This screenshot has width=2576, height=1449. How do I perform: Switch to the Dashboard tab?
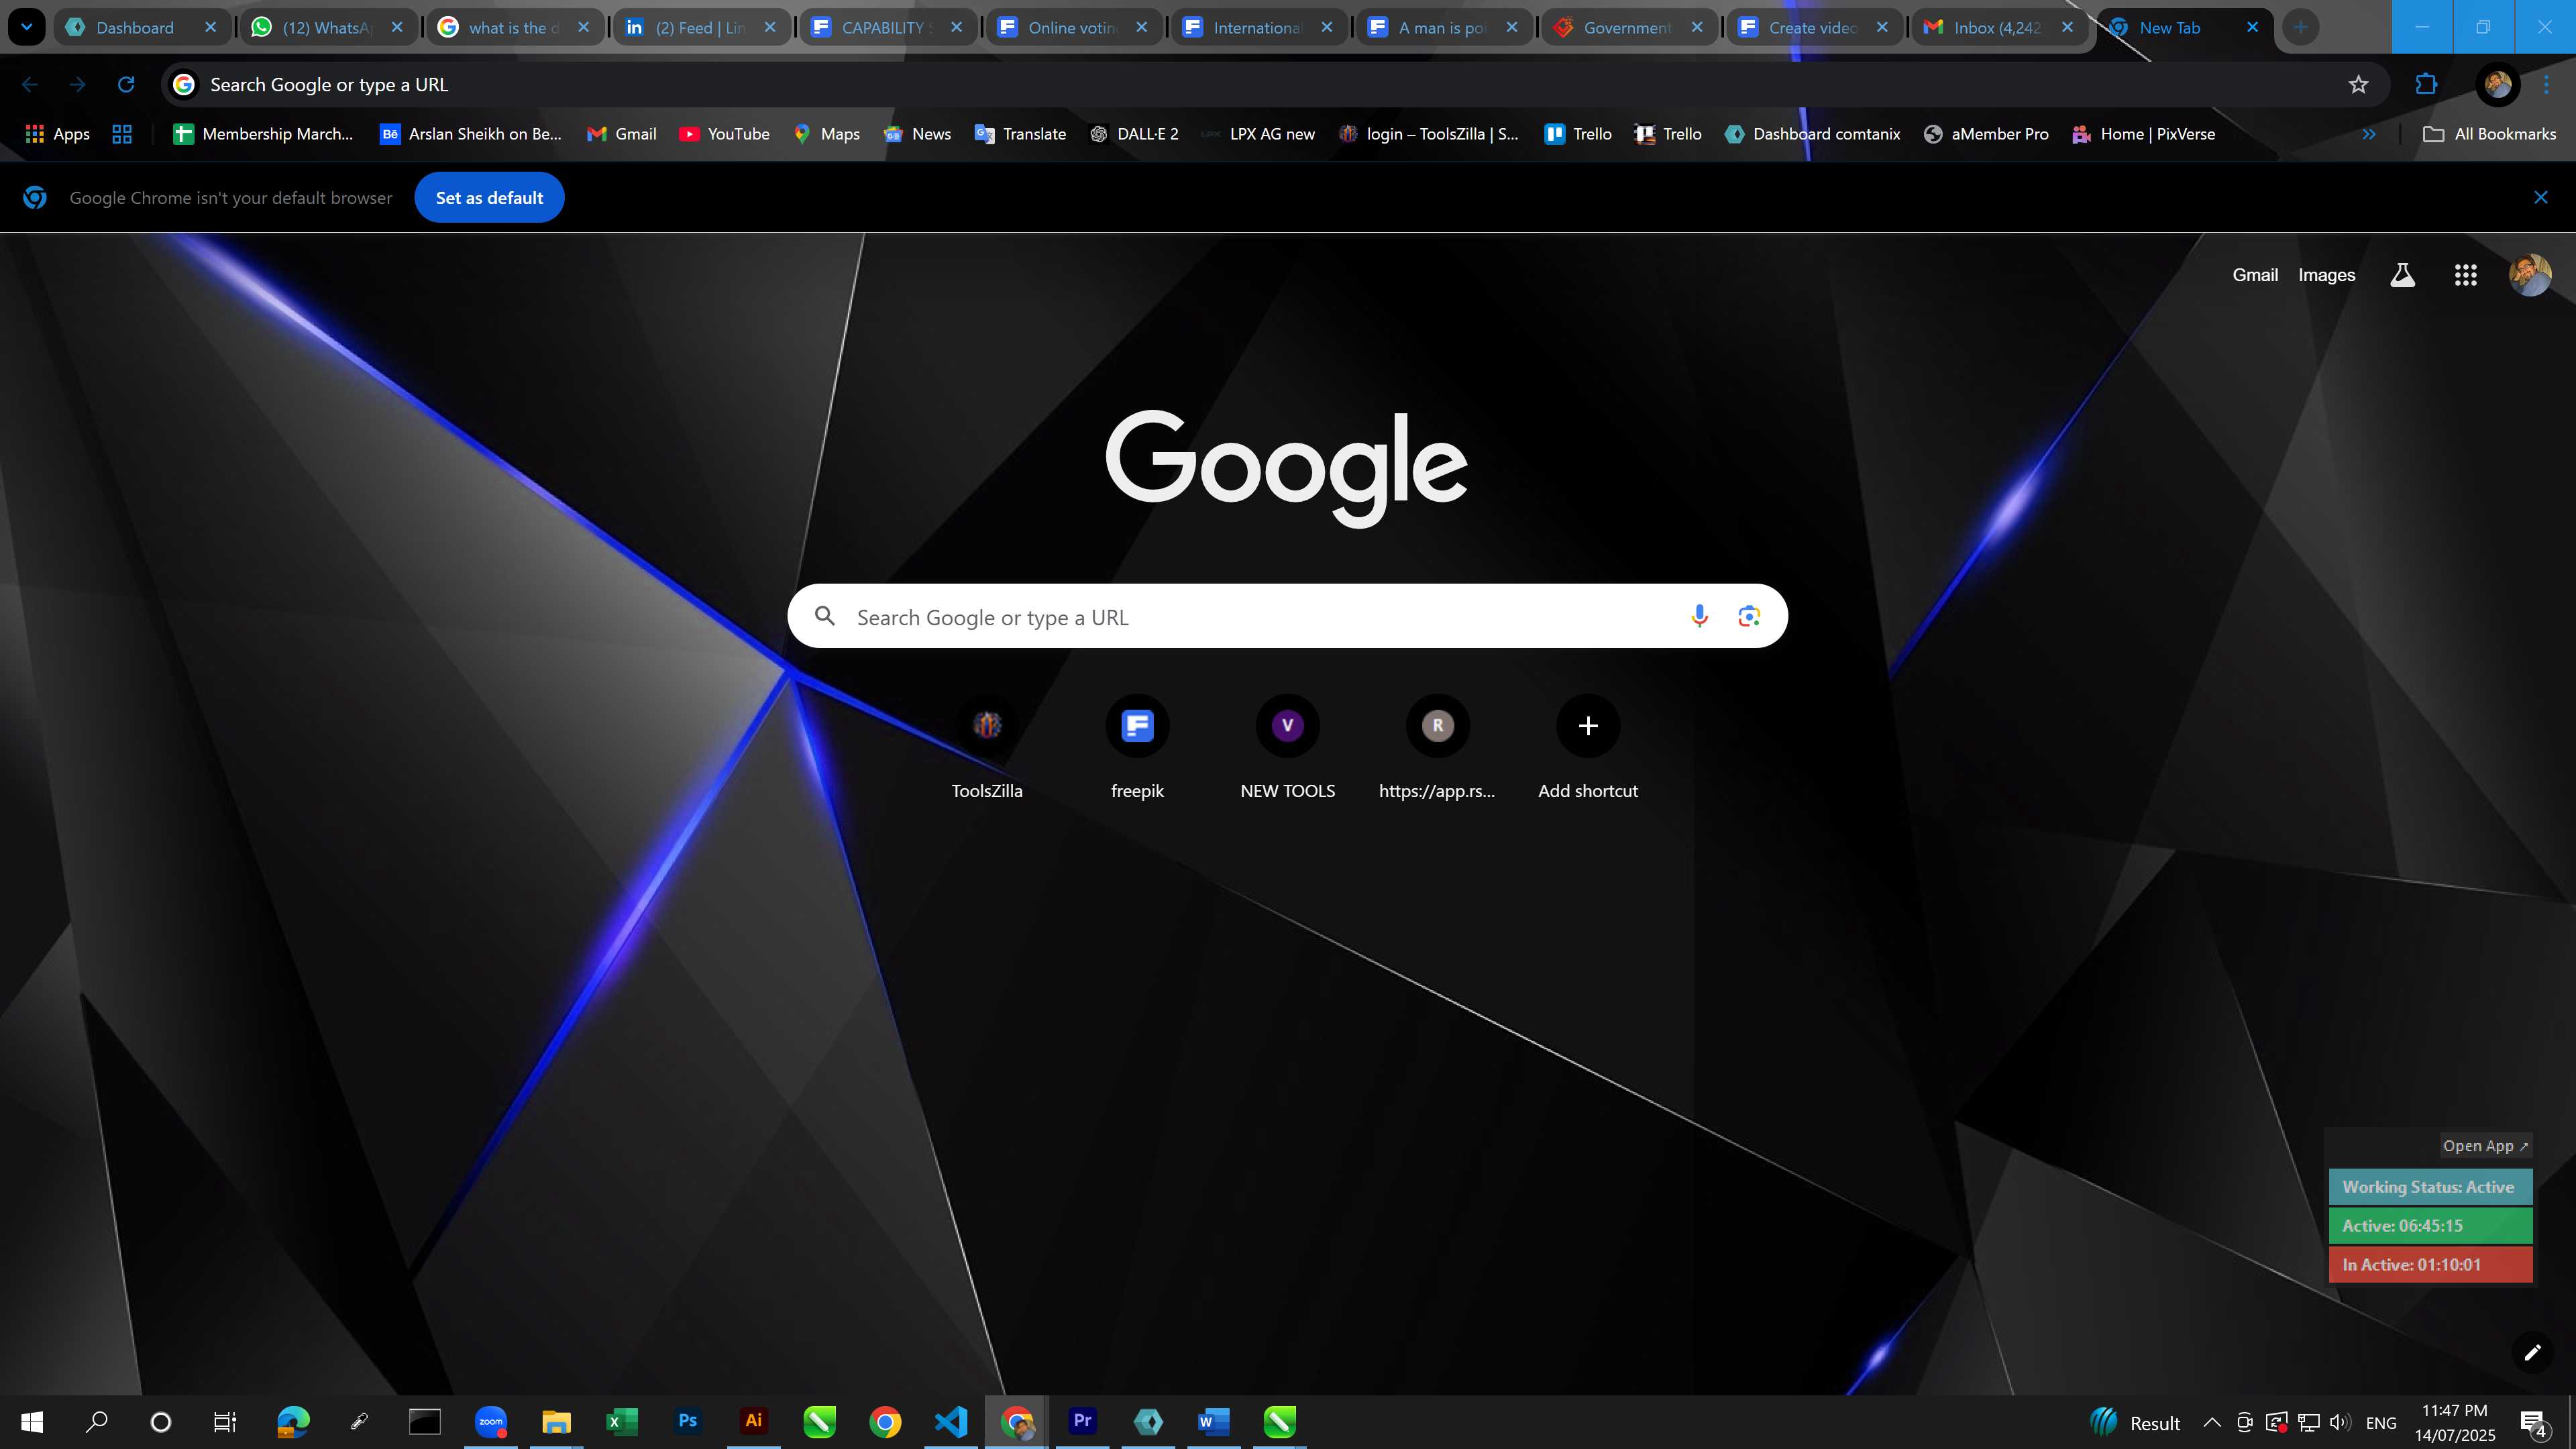[141, 27]
